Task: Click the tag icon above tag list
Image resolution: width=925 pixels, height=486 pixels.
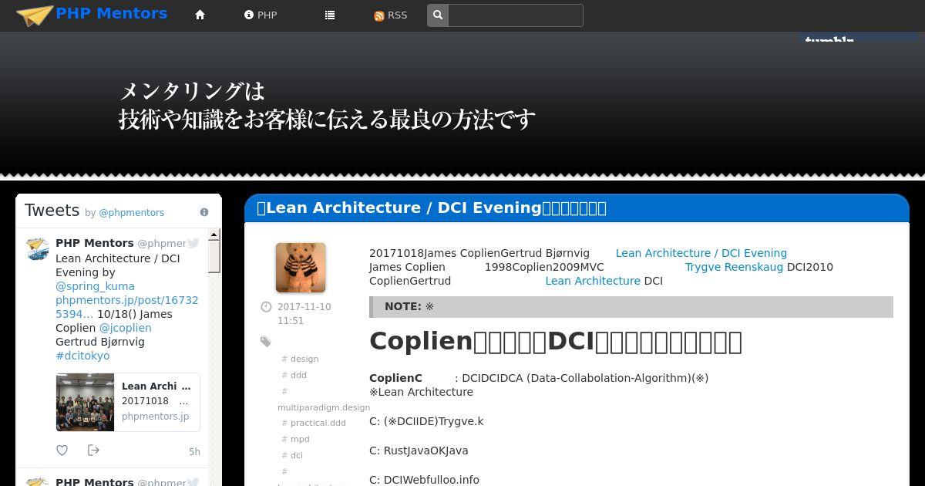Action: coord(266,342)
